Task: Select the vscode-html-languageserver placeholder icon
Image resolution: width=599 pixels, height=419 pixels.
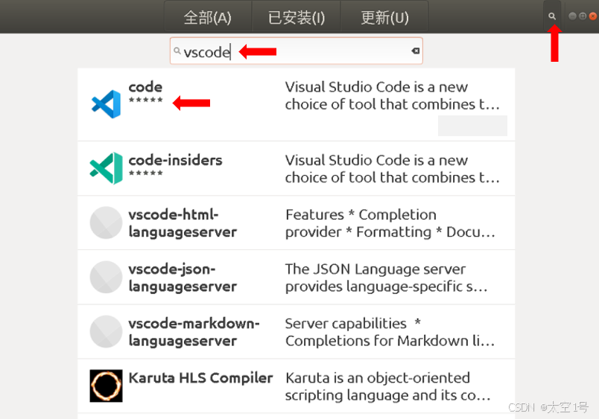Action: tap(107, 223)
